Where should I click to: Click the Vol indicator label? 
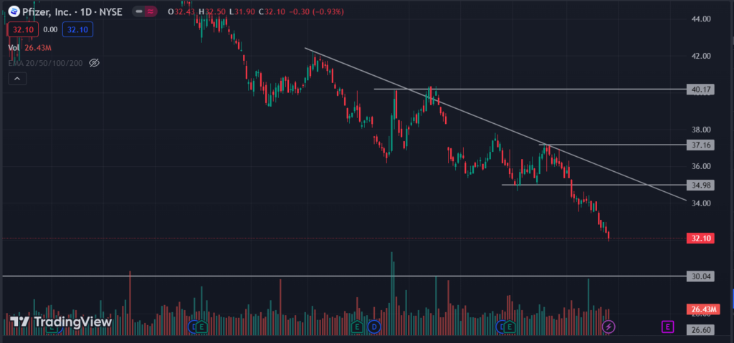coord(14,48)
